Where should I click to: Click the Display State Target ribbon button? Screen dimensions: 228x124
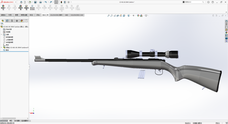[x=32, y=7]
